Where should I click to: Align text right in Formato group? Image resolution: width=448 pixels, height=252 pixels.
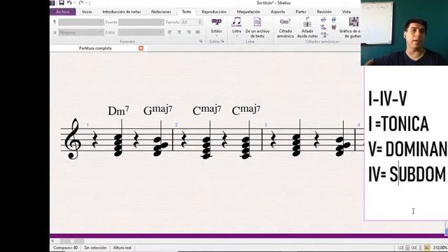pyautogui.click(x=188, y=32)
